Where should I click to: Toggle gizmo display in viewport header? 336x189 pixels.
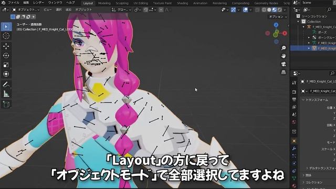tap(233, 9)
